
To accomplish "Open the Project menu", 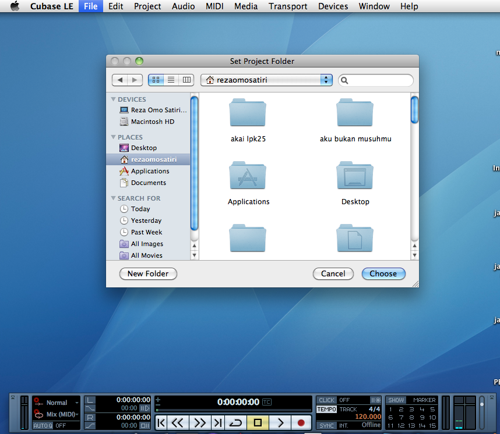I will pos(147,6).
